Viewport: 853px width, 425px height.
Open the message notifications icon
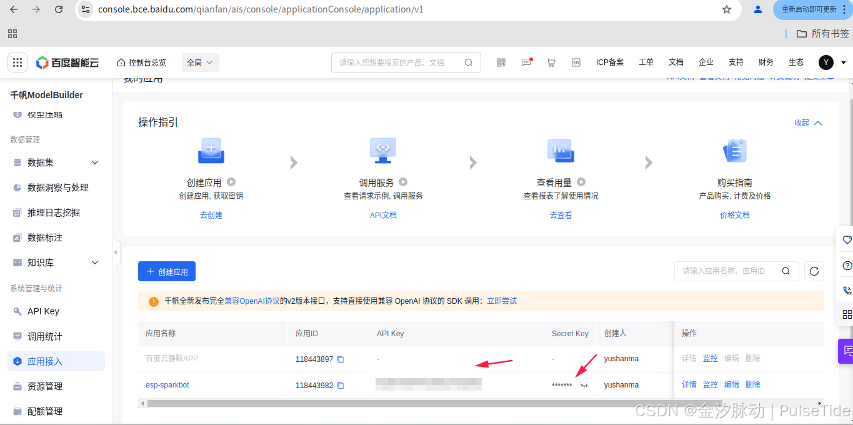tap(527, 62)
